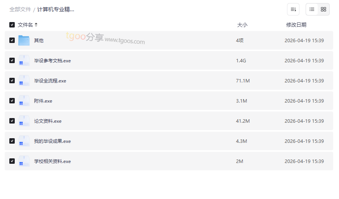
Task: Click the 其他 folder icon
Action: (x=24, y=40)
